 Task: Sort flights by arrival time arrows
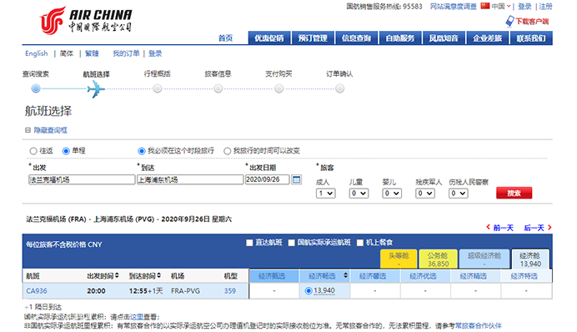[x=159, y=275]
